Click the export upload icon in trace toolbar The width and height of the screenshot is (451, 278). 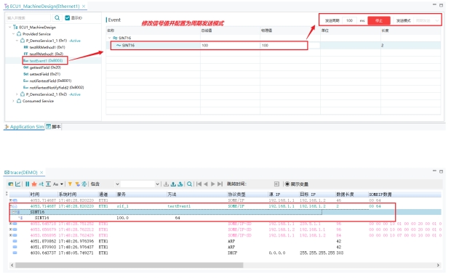point(173,184)
